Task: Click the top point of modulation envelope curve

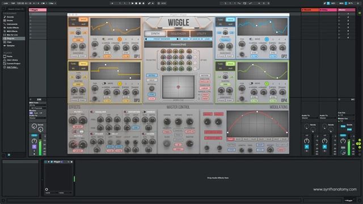Action: [x=257, y=112]
